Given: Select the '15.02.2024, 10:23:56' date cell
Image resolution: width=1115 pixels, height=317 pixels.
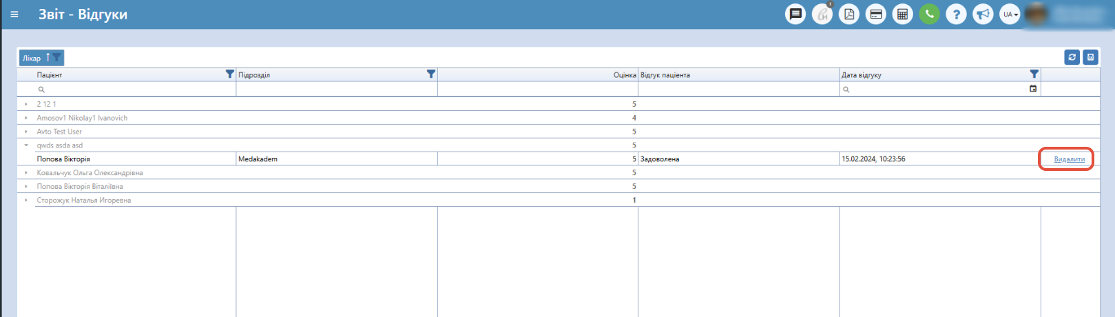Looking at the screenshot, I should pos(940,159).
